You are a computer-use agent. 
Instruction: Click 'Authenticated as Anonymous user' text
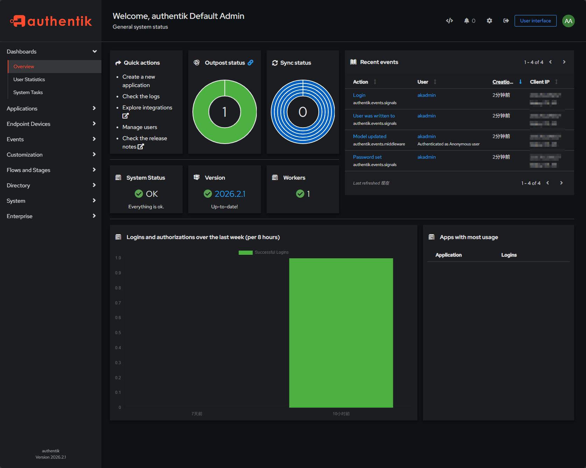[449, 144]
